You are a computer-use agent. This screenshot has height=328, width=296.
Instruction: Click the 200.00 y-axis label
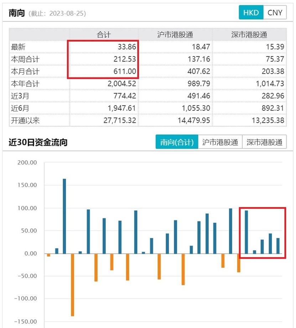27,162
